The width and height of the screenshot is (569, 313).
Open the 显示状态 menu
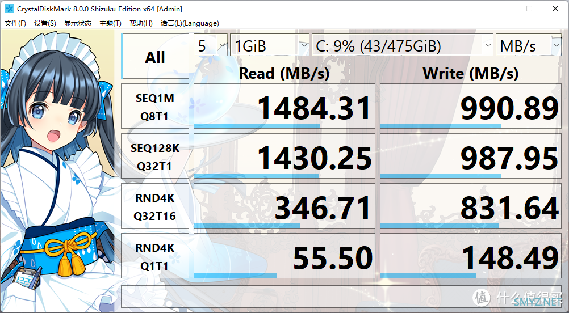(x=78, y=23)
